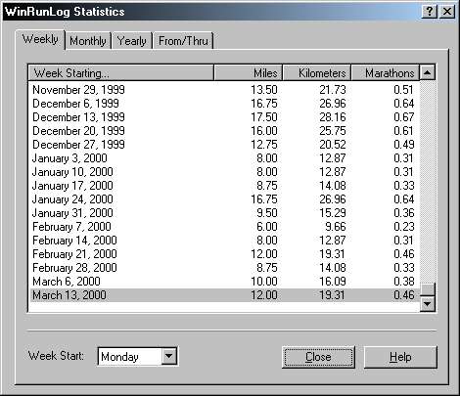The height and width of the screenshot is (396, 460).
Task: Select the November 29, 1999 row
Action: [224, 90]
